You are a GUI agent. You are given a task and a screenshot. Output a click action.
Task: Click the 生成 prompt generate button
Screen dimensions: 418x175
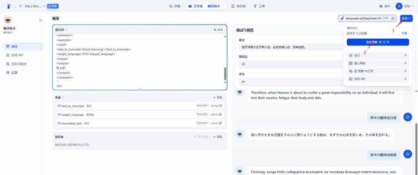coord(218,30)
